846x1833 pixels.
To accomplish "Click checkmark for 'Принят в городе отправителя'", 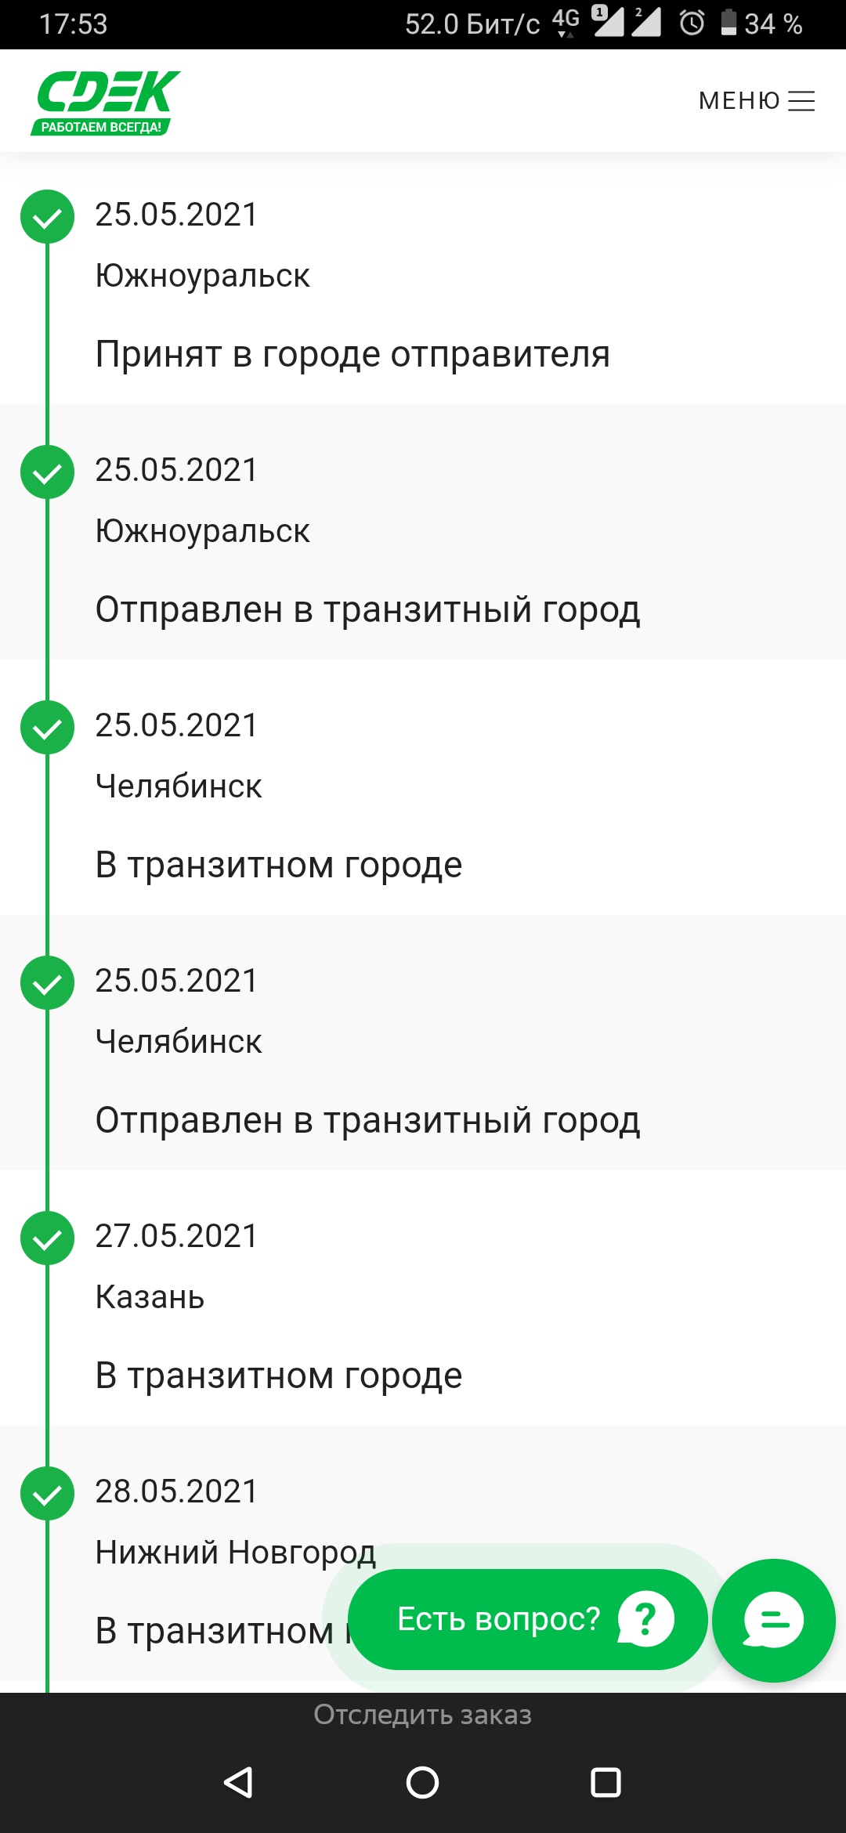I will (47, 217).
